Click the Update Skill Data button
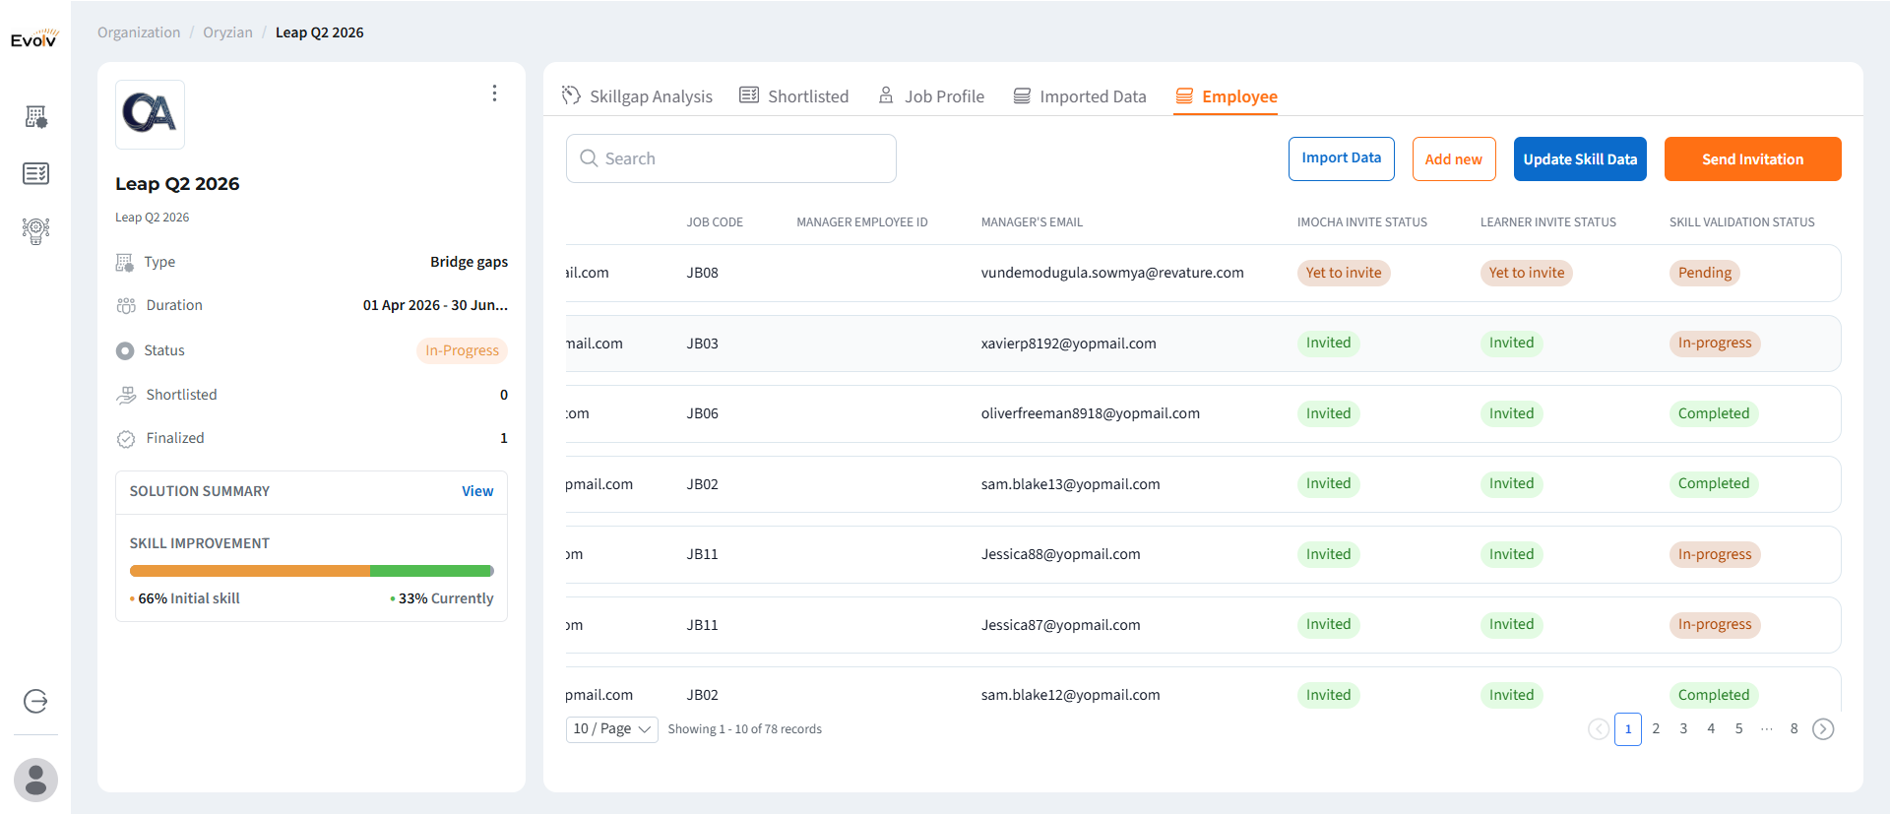 [1580, 159]
